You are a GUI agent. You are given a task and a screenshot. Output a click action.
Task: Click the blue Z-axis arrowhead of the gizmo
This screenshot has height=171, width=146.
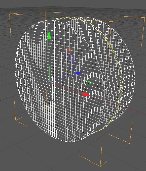(79, 73)
